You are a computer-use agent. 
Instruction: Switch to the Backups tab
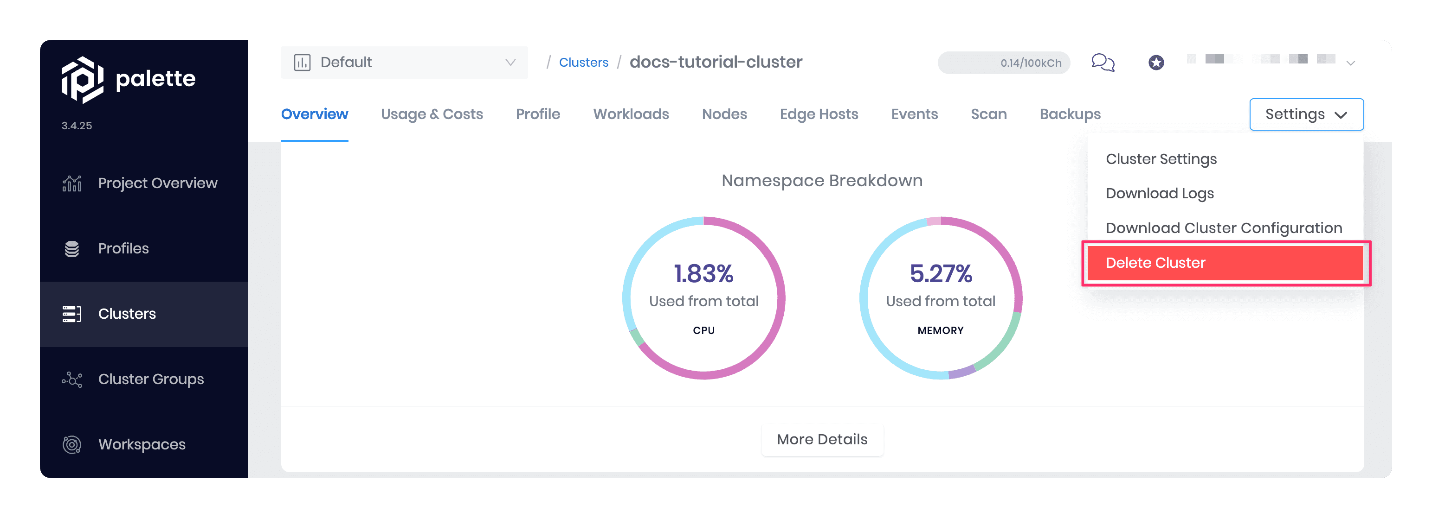click(x=1070, y=114)
